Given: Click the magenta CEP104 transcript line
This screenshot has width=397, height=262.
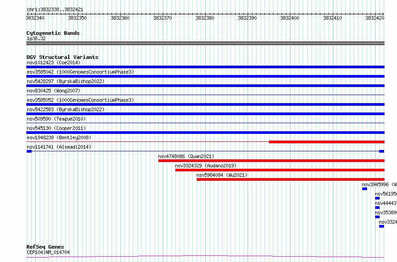Looking at the screenshot, I should point(205,257).
